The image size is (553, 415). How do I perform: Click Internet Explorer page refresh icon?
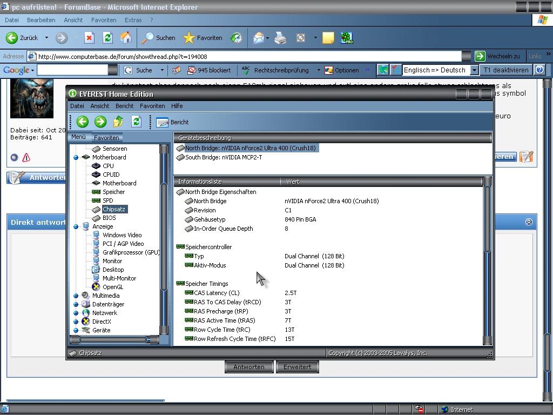[x=107, y=38]
